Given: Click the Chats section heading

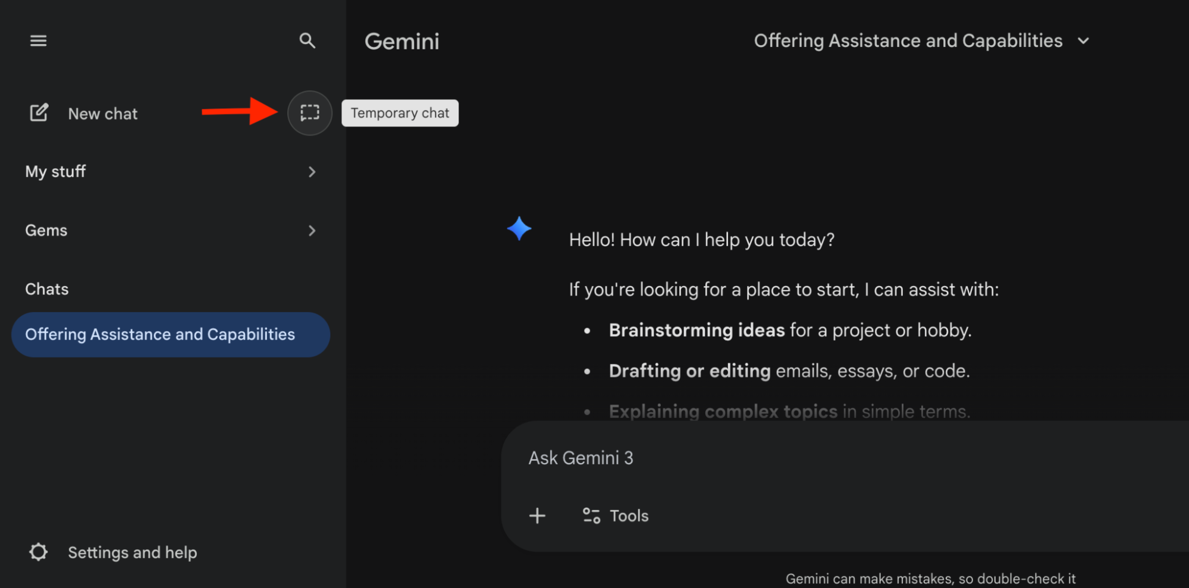Looking at the screenshot, I should [47, 289].
